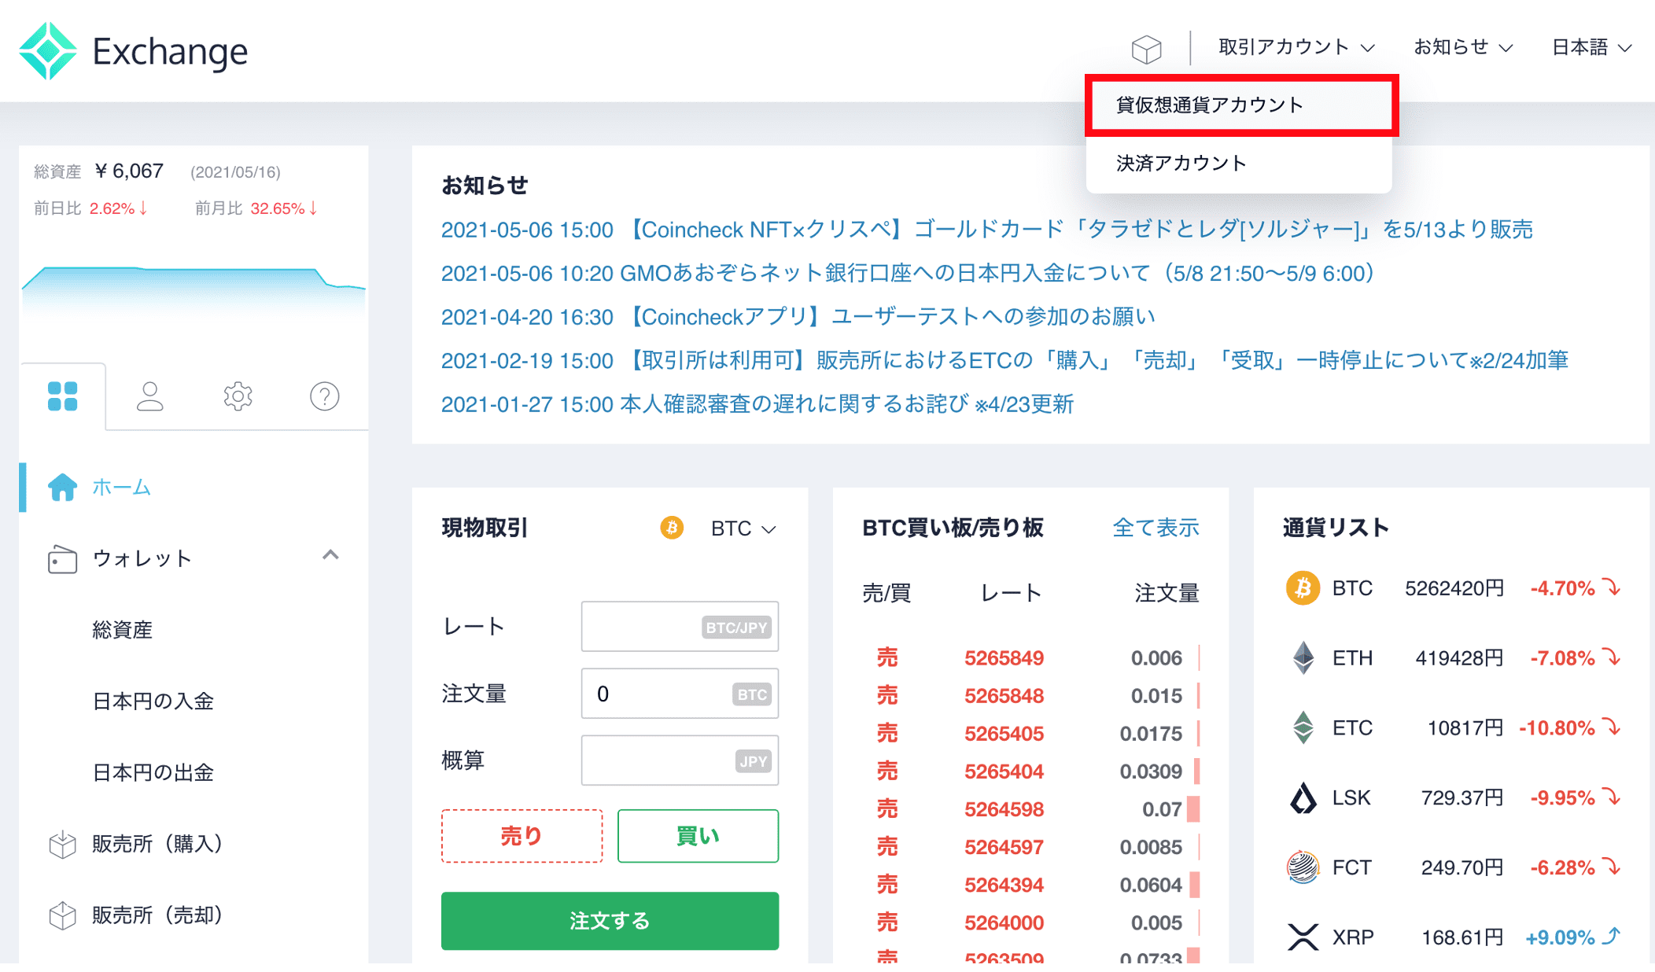Click the wallet icon beside ウォレット
The image size is (1655, 972).
(62, 558)
